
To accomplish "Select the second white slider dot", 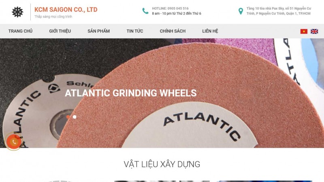I will (x=75, y=117).
